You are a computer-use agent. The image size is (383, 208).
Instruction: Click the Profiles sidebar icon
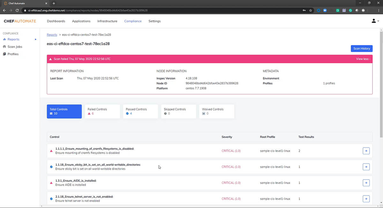[x=4, y=54]
